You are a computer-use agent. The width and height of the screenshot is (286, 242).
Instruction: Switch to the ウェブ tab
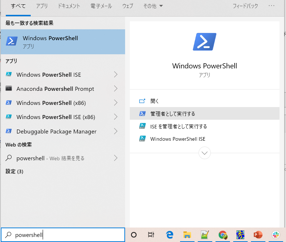[128, 6]
